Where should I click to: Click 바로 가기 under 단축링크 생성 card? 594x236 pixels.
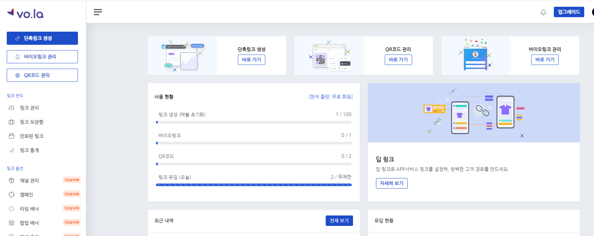click(251, 60)
